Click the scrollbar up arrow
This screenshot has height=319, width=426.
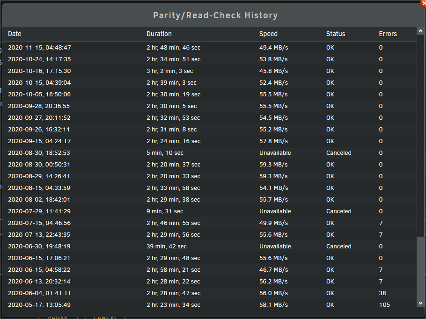coord(420,31)
